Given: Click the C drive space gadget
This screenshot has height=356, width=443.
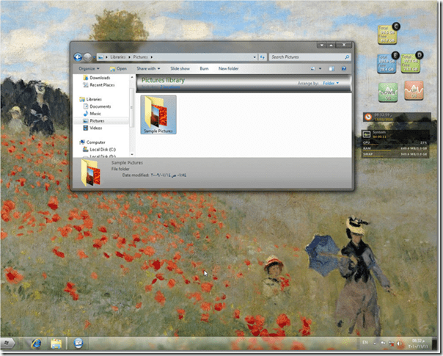Looking at the screenshot, I should pos(386,33).
